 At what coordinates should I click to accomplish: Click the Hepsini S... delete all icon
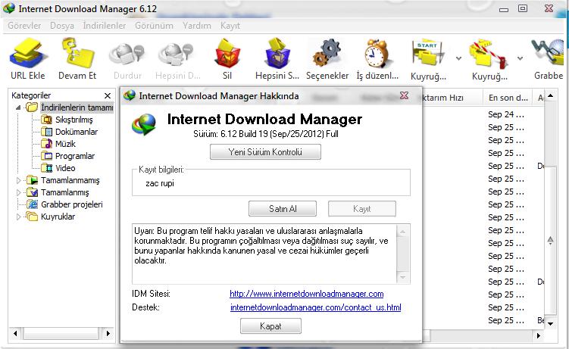point(277,54)
